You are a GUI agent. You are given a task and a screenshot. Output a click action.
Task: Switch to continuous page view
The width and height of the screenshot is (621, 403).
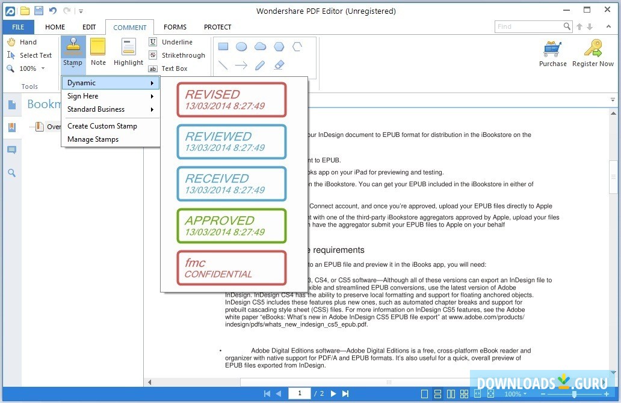437,394
